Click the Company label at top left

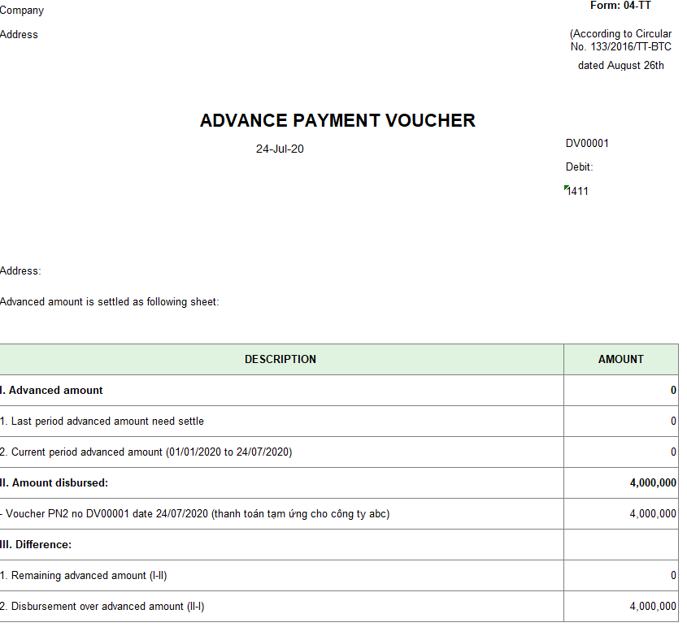(22, 11)
